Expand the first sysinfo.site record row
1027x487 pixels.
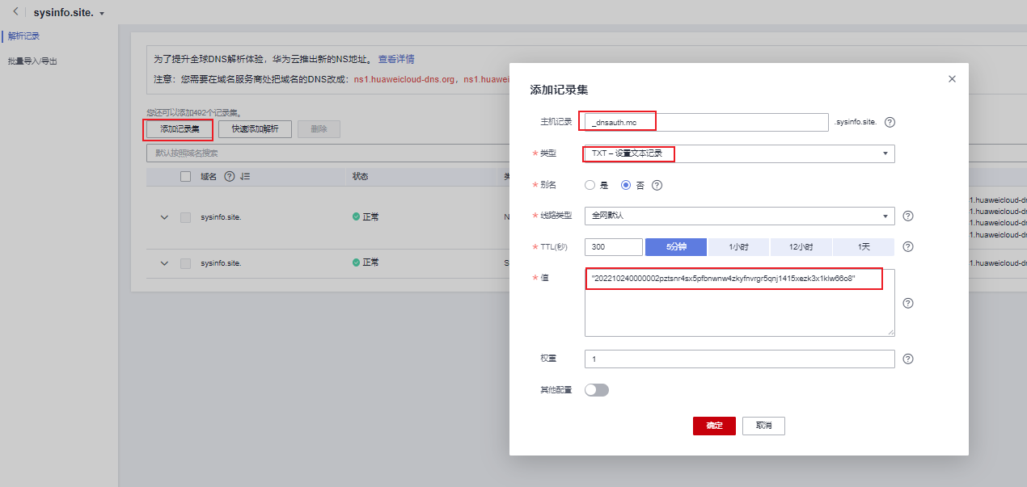164,216
